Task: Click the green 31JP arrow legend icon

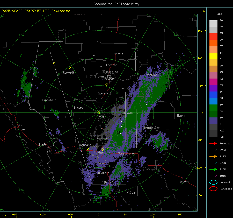Action: [213, 169]
